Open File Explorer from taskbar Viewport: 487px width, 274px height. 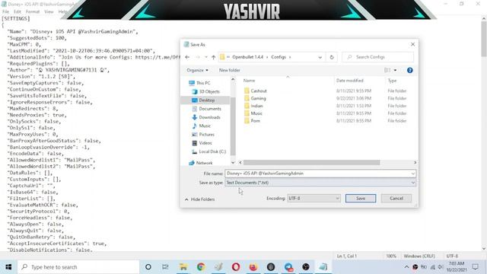point(183,267)
